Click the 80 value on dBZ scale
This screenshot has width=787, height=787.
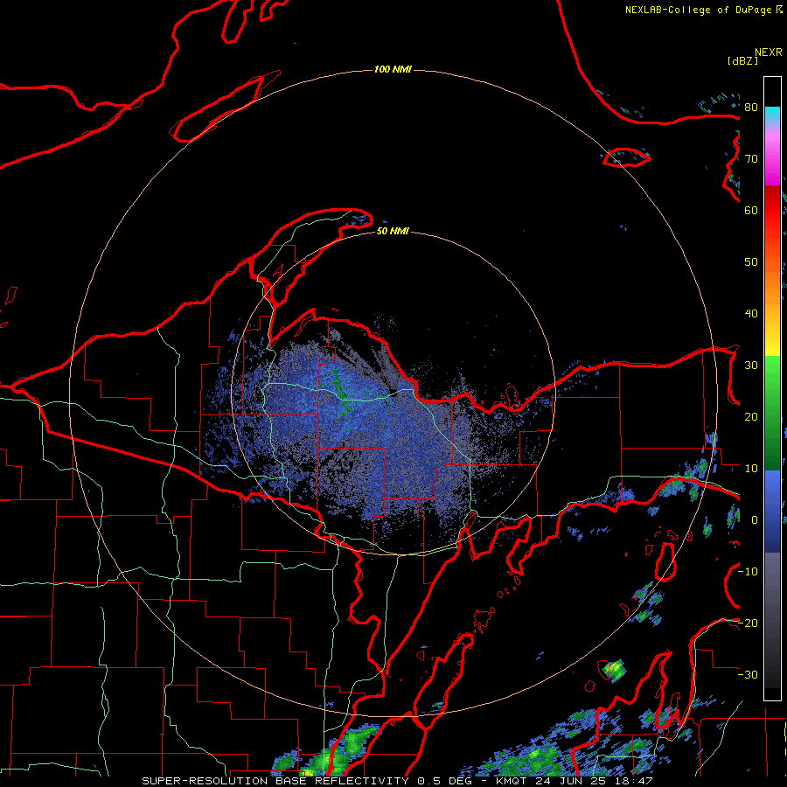(x=751, y=108)
